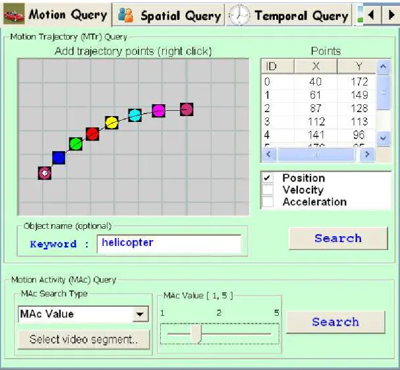
Task: Switch to the Temporal Query tab
Action: pyautogui.click(x=289, y=16)
